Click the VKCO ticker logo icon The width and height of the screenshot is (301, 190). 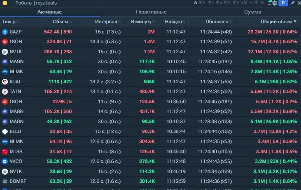[x=5, y=161]
